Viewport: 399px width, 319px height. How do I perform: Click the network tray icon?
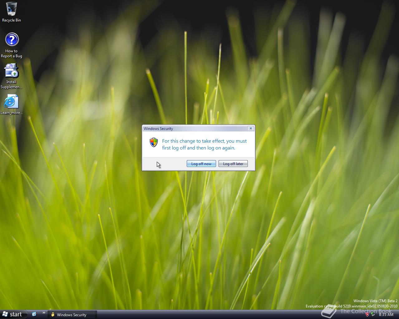pos(373,315)
